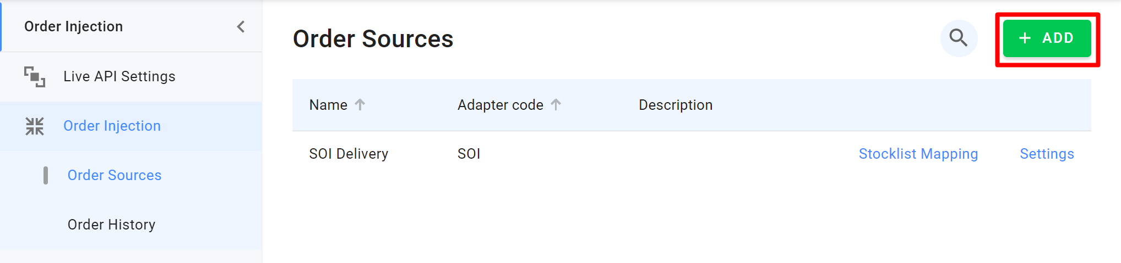Open Settings for SOI Delivery
Viewport: 1121px width, 263px height.
click(x=1047, y=154)
